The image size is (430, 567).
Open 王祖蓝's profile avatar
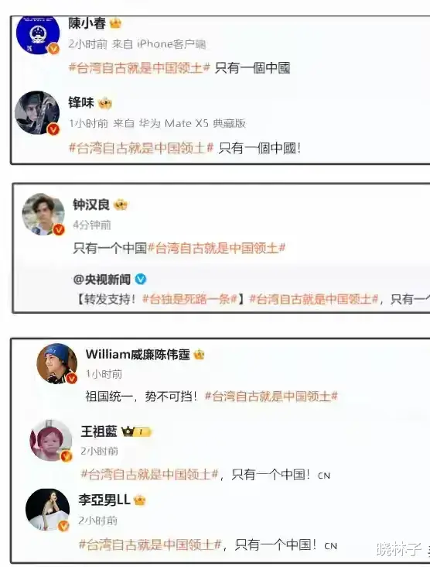click(51, 441)
